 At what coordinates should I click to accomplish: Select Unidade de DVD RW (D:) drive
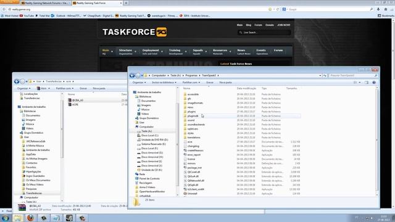coord(154,140)
